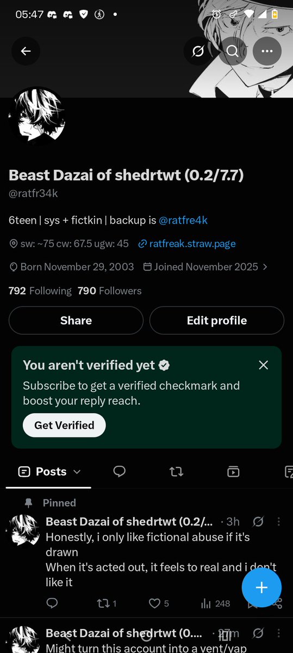Tap the back arrow icon
This screenshot has height=653, width=293.
click(x=26, y=51)
